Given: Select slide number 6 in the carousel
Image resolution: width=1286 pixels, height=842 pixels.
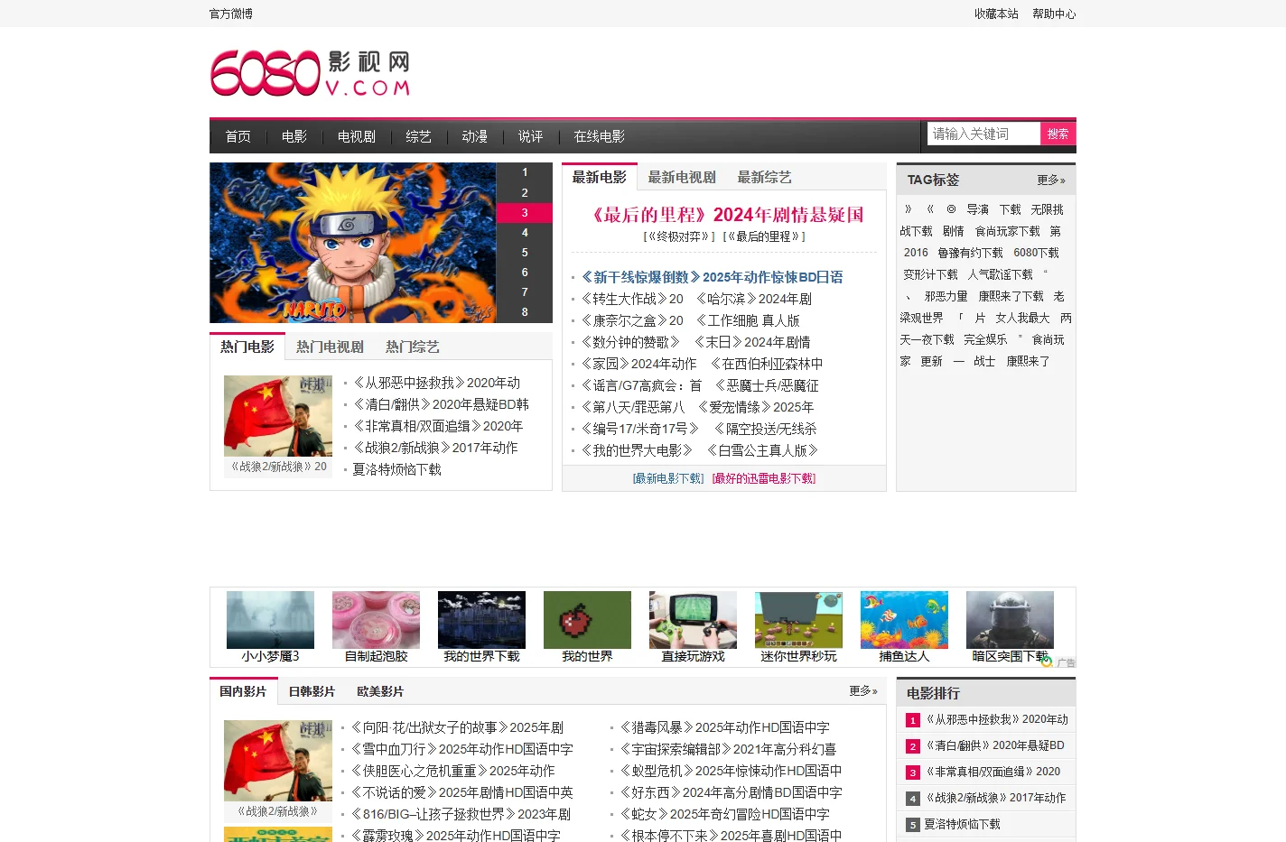Looking at the screenshot, I should point(525,272).
